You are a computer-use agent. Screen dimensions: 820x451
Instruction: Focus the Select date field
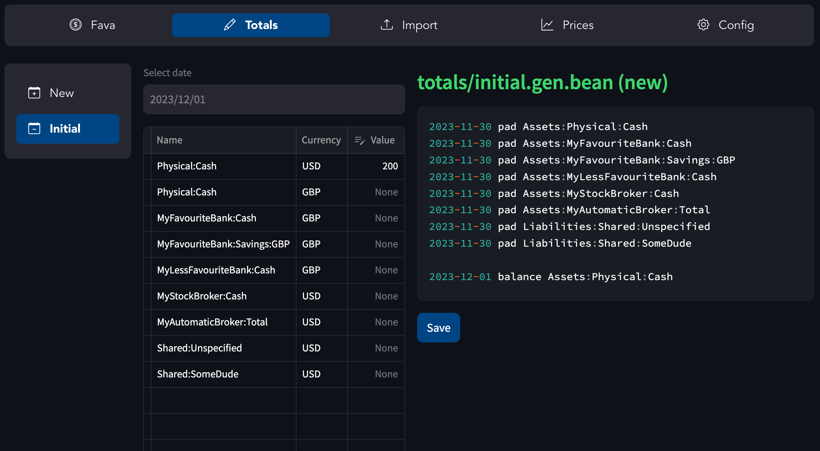[x=274, y=99]
